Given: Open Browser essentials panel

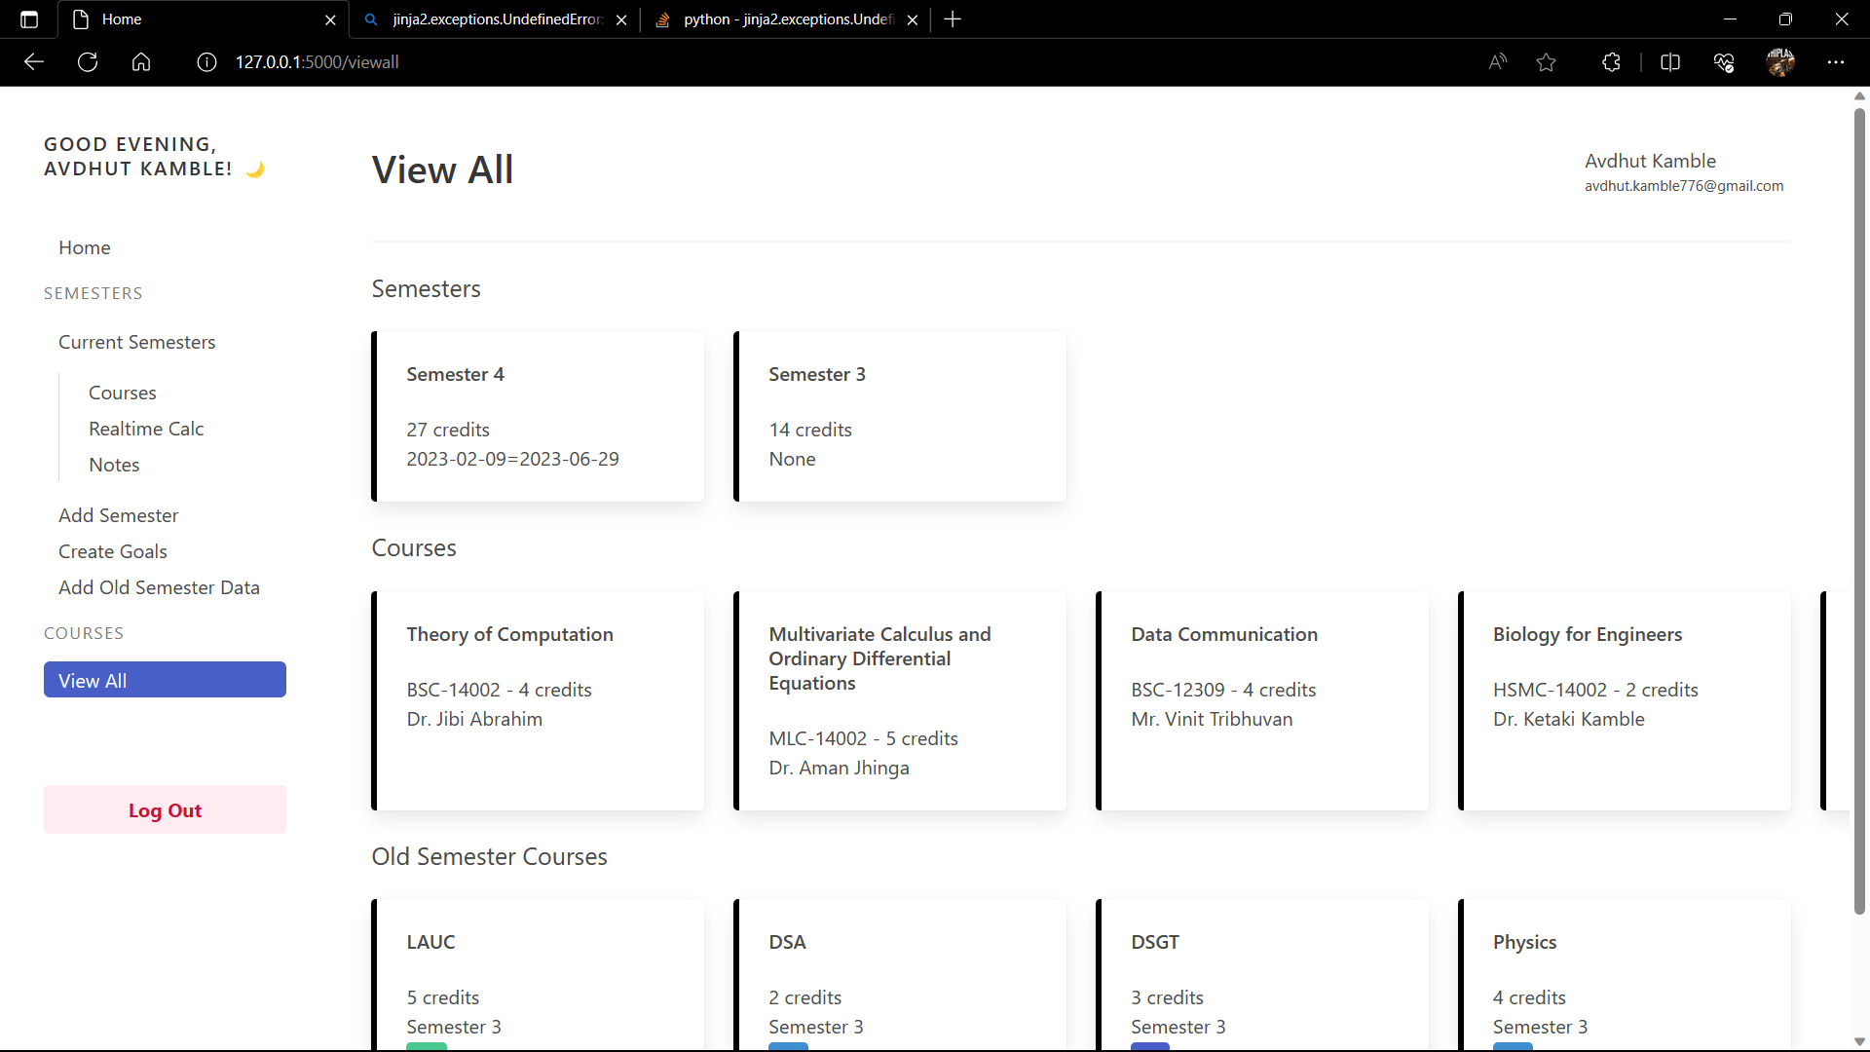Looking at the screenshot, I should coord(1724,61).
